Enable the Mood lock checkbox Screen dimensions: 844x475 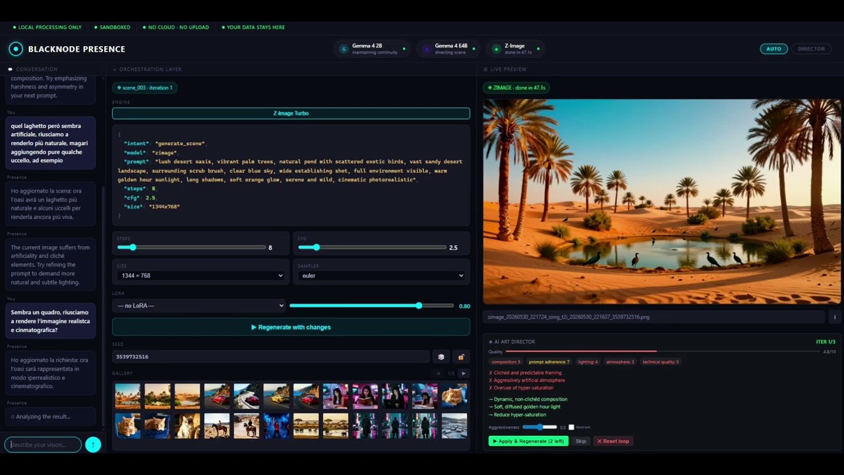[x=571, y=427]
